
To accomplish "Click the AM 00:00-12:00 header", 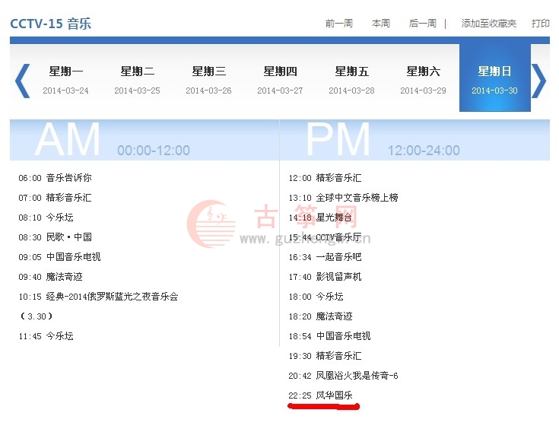I will [x=145, y=140].
